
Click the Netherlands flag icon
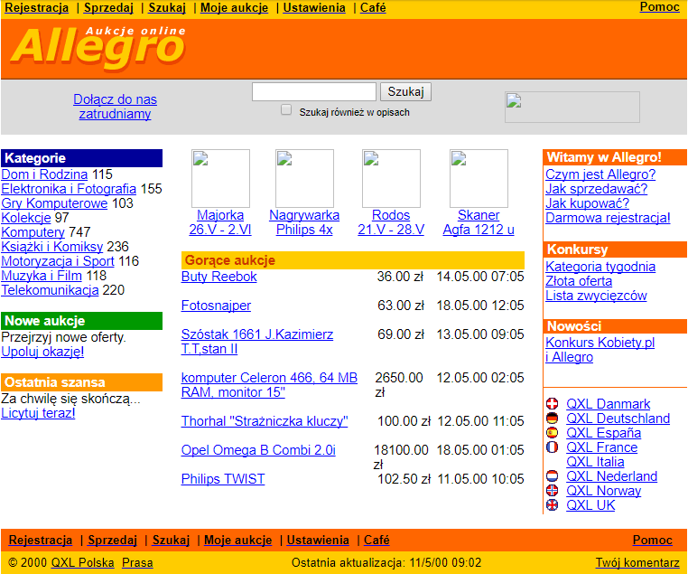(x=552, y=476)
